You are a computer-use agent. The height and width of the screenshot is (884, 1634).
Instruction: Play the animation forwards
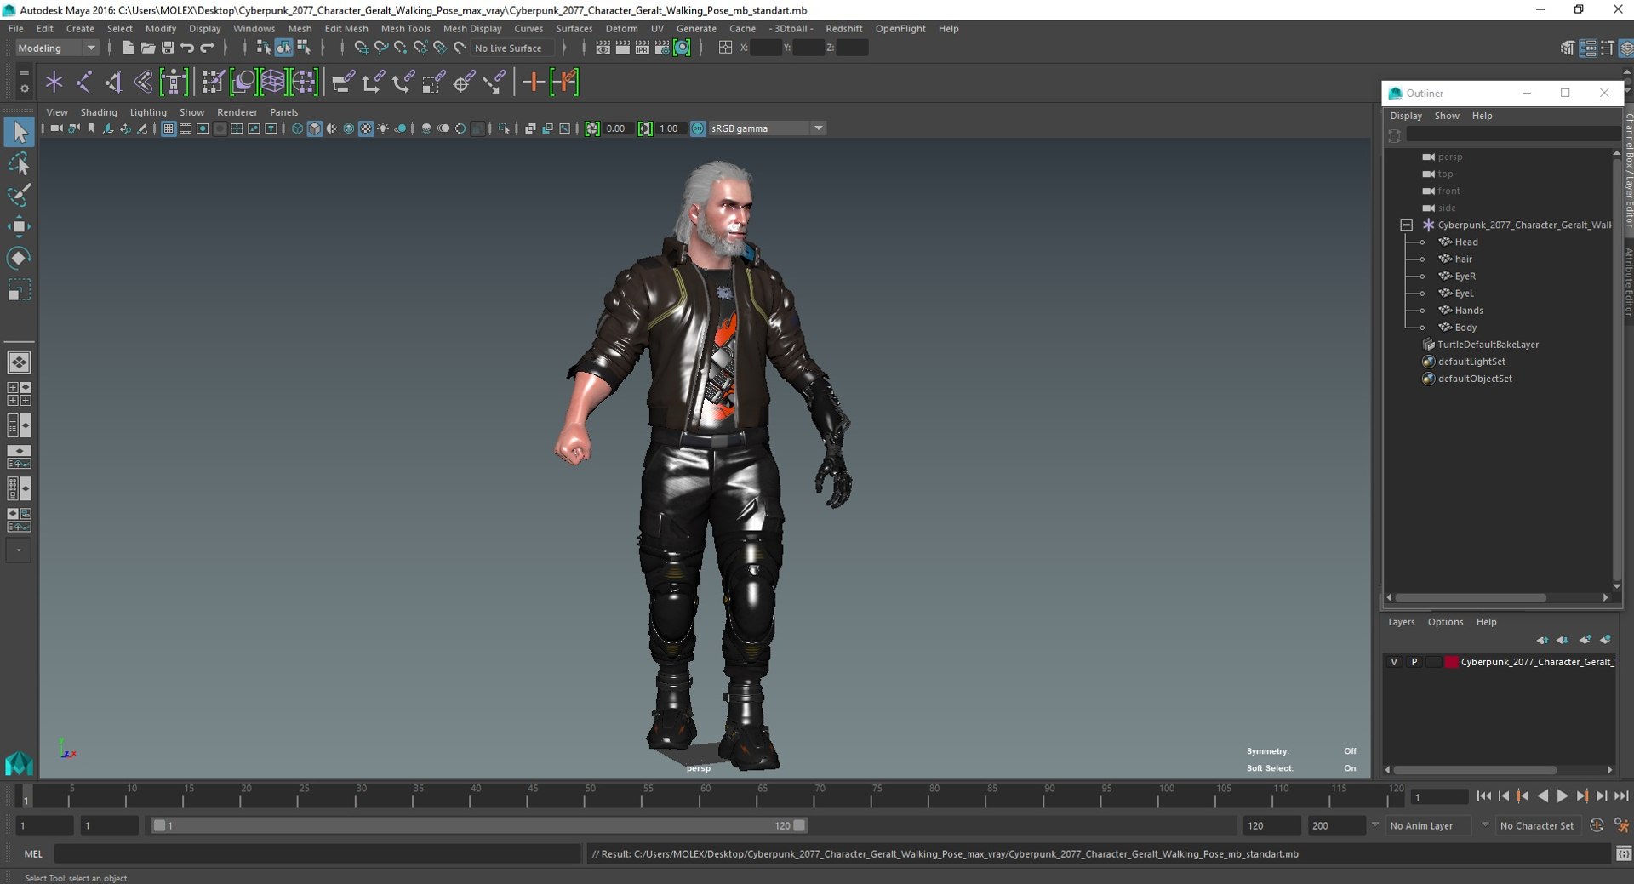pos(1563,796)
